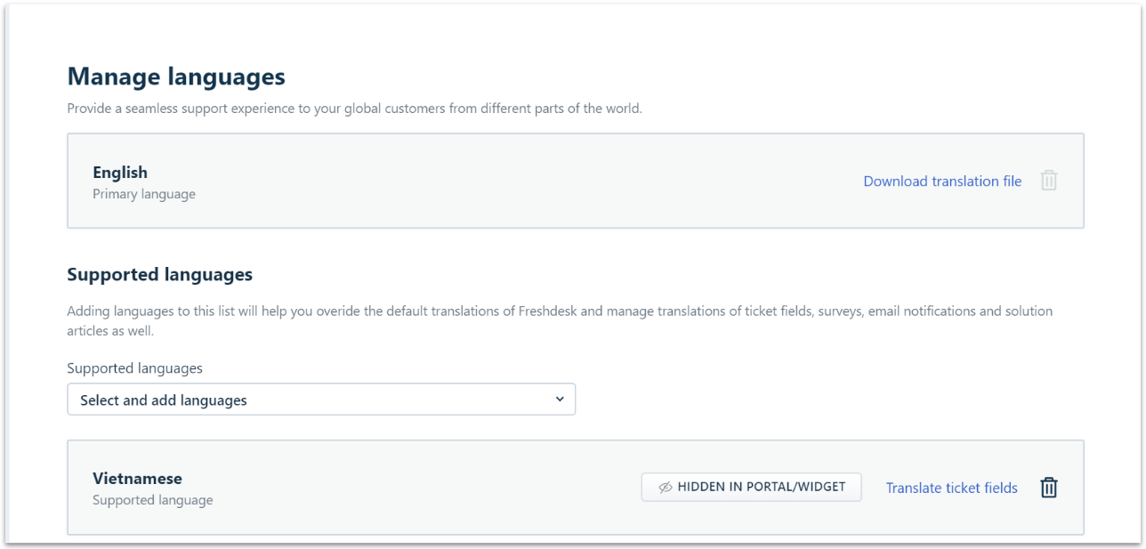The image size is (1146, 549).
Task: Open Download translation file for English
Action: tap(942, 181)
